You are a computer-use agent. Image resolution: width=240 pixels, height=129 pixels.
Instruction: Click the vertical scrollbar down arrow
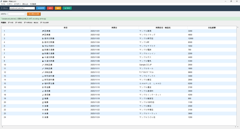pos(238,124)
